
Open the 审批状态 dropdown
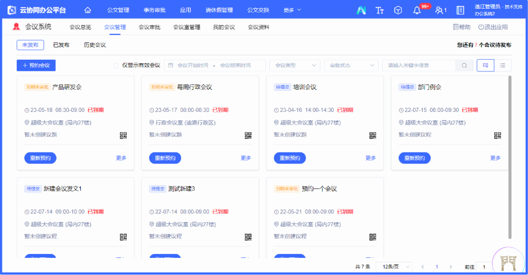click(351, 65)
